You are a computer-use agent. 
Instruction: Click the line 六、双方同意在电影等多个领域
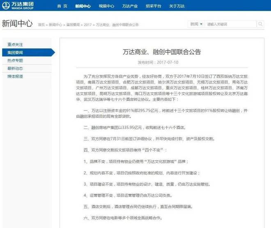(x=123, y=218)
